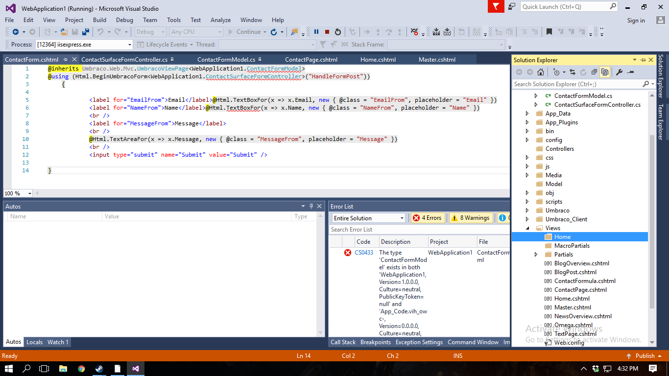Open the Debug menu
The width and height of the screenshot is (669, 376).
124,20
